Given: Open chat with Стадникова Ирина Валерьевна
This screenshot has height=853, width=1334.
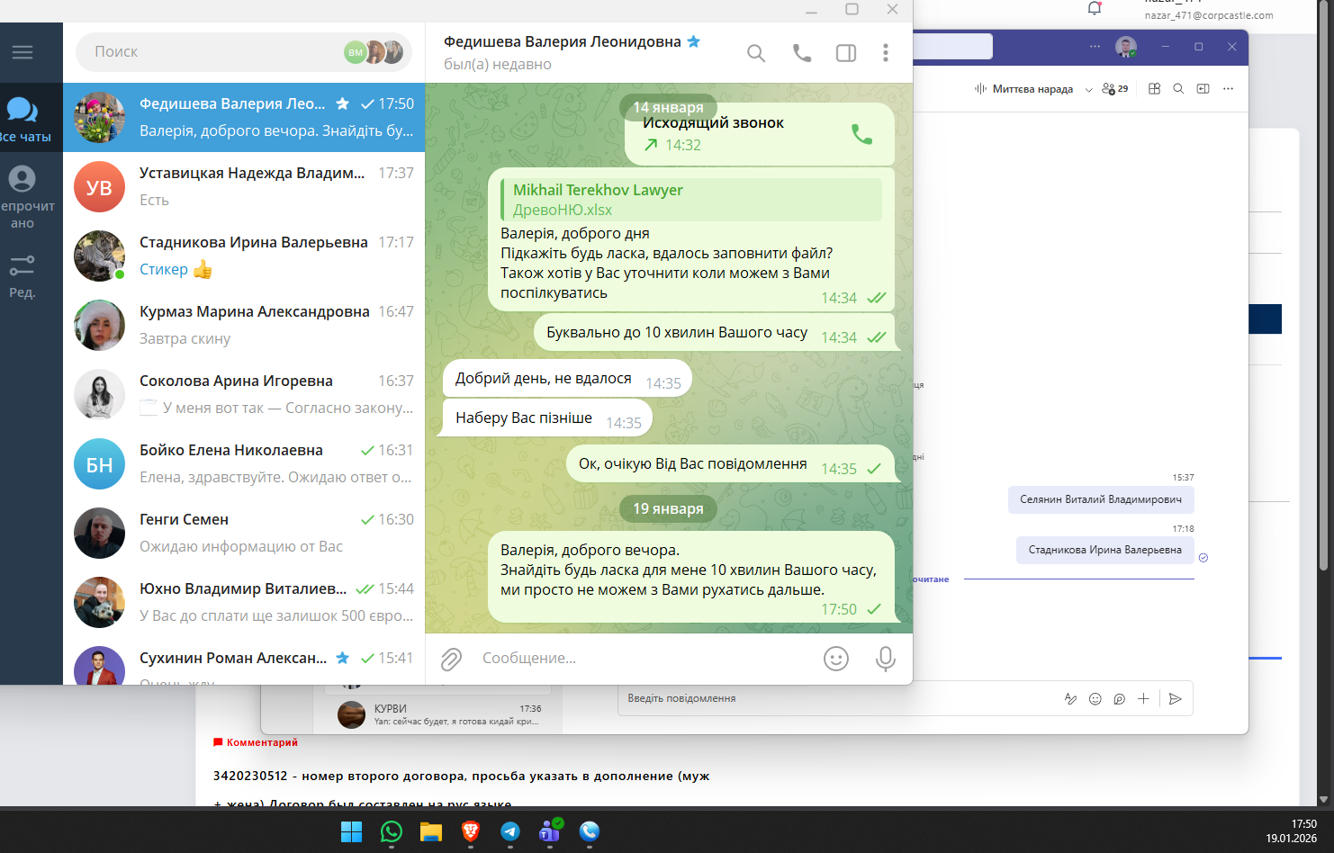Looking at the screenshot, I should [x=244, y=256].
